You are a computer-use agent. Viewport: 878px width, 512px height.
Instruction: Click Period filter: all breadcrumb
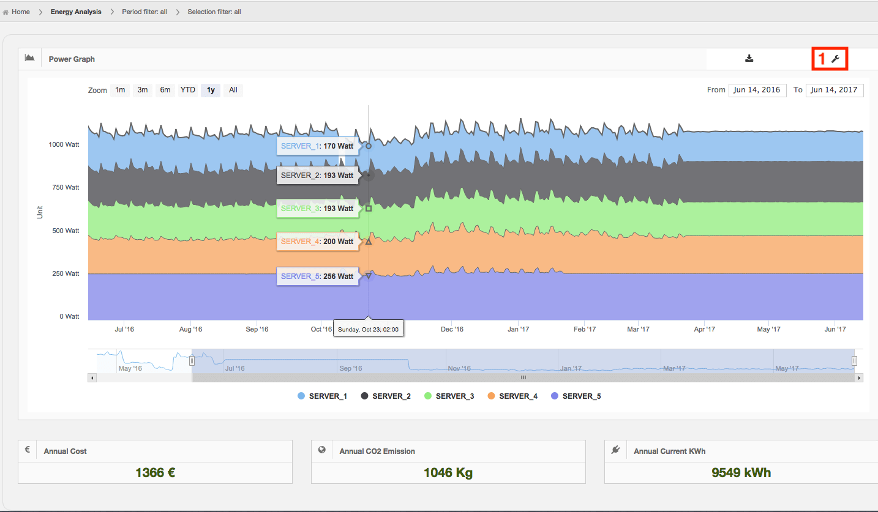[x=144, y=12]
